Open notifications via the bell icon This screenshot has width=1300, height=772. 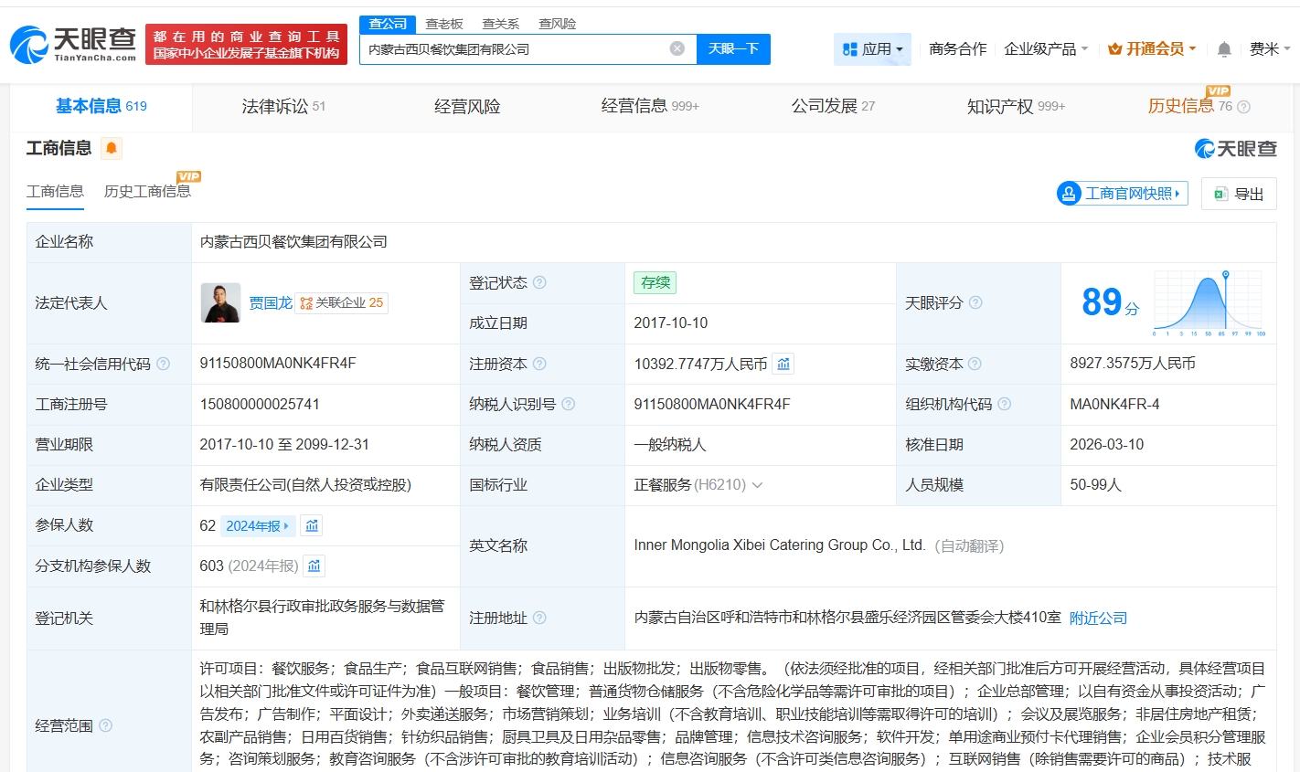point(1223,49)
